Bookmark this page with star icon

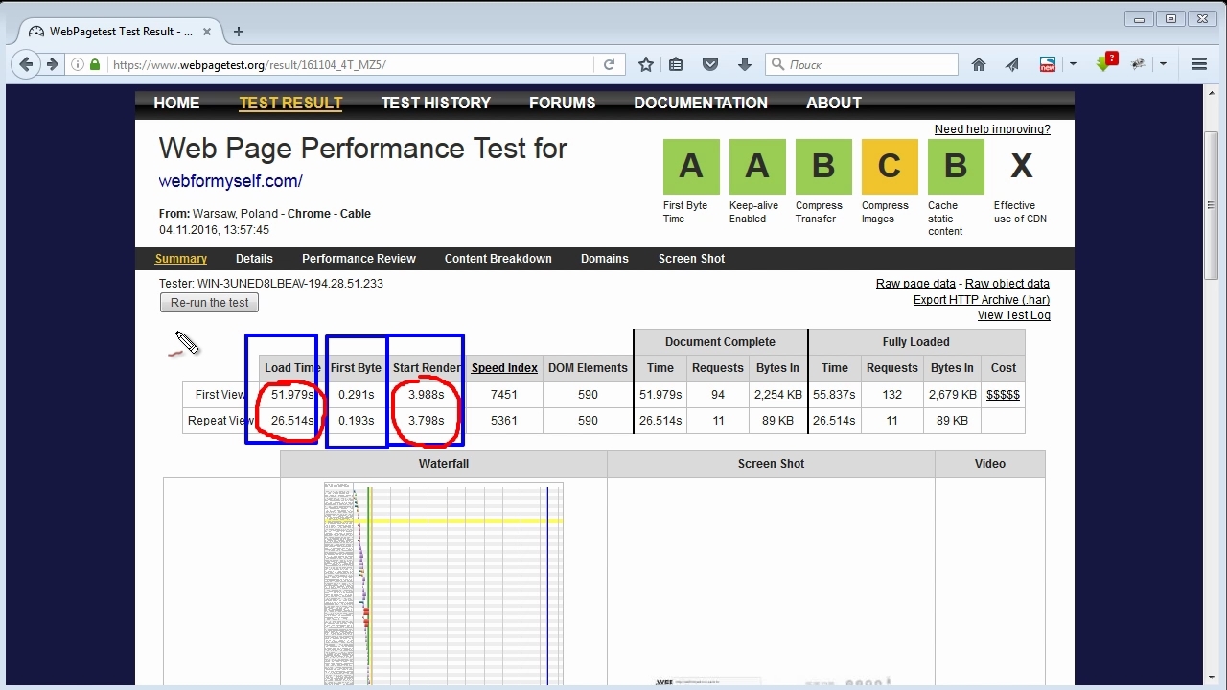[646, 64]
